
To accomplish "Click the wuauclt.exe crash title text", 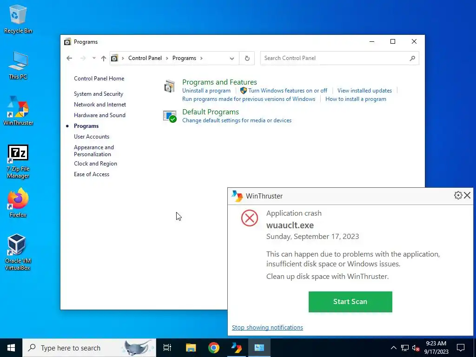I will pyautogui.click(x=290, y=225).
